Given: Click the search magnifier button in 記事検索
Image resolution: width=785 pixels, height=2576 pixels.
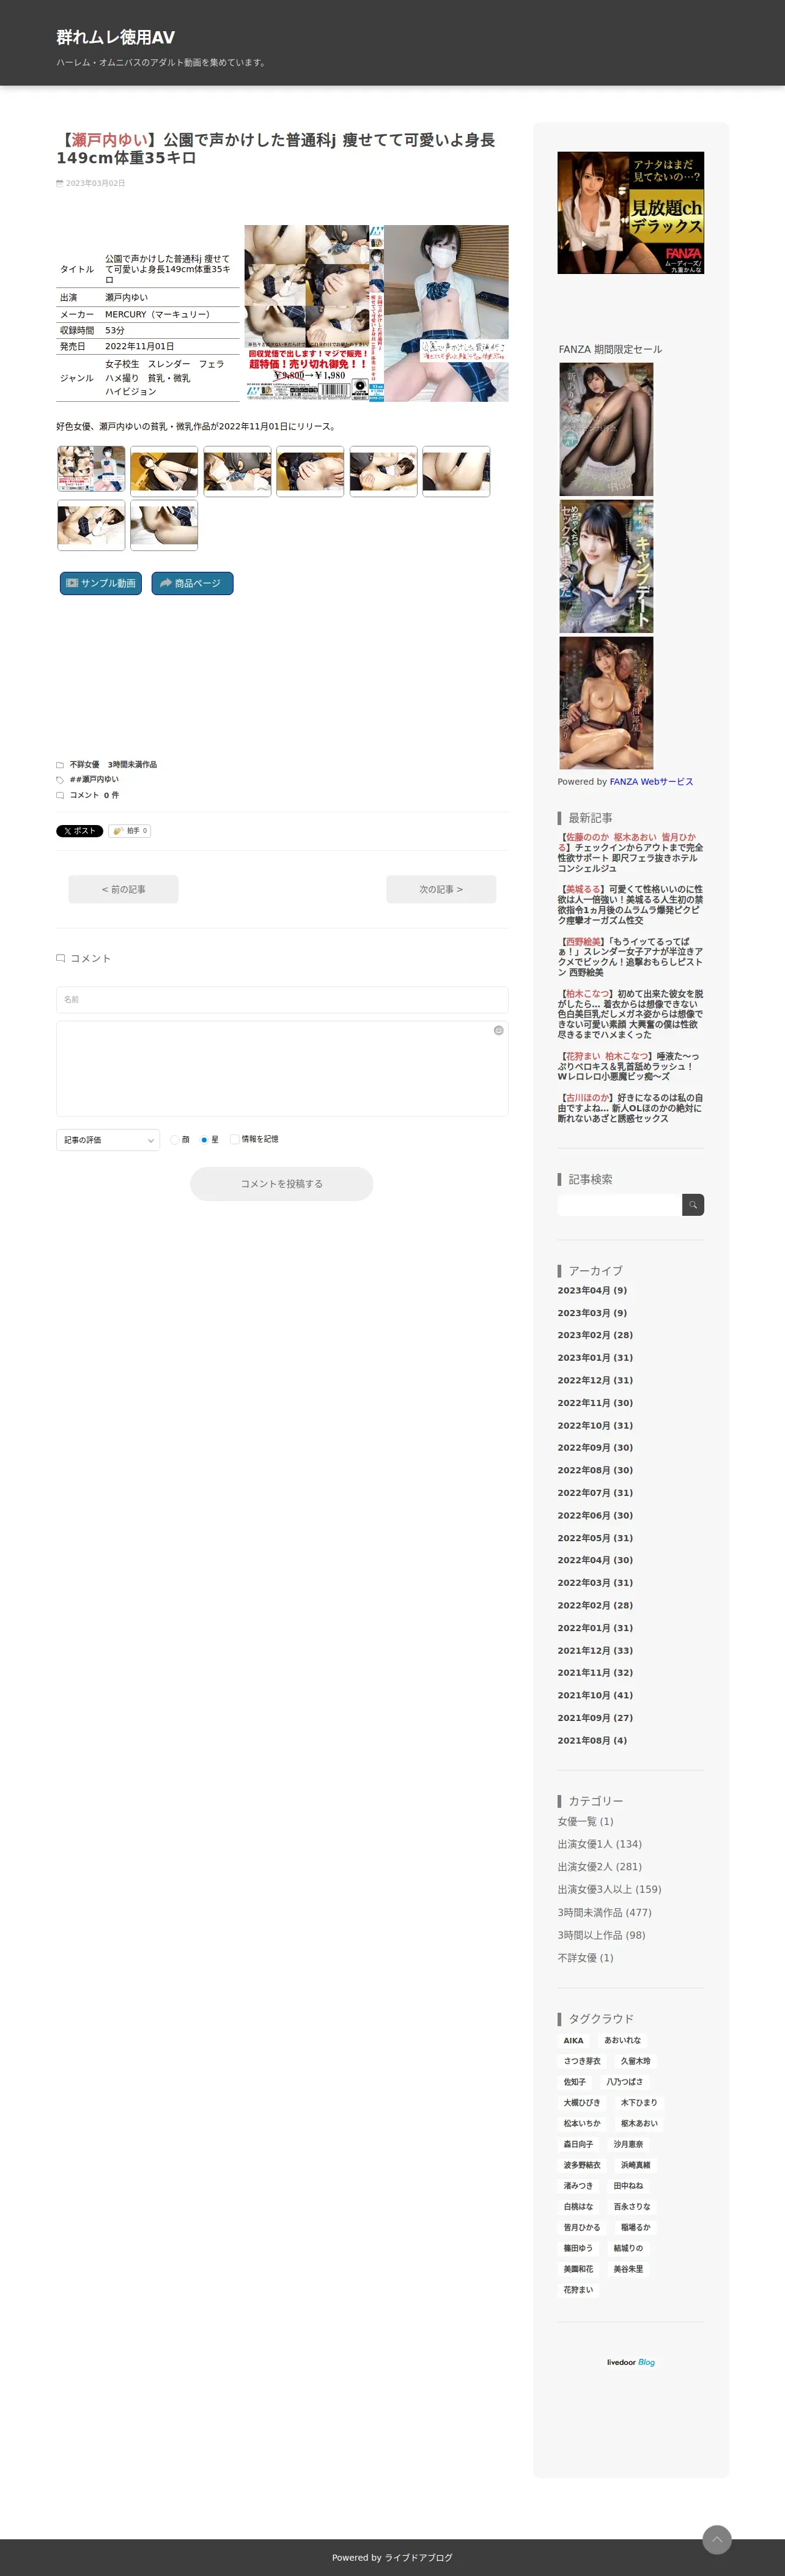Looking at the screenshot, I should [x=693, y=1205].
